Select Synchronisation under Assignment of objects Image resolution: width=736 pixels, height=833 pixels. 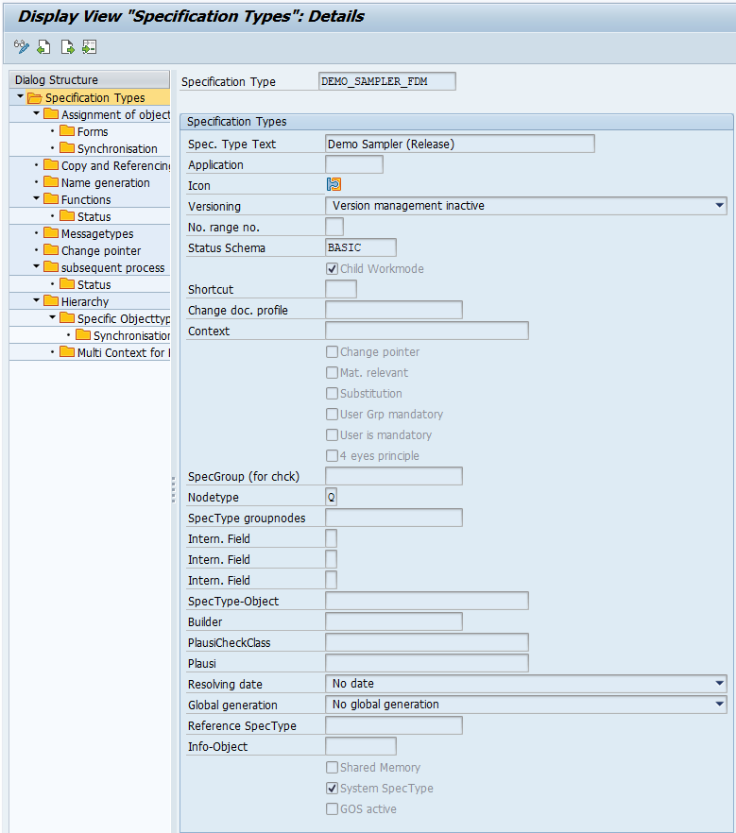[x=117, y=148]
